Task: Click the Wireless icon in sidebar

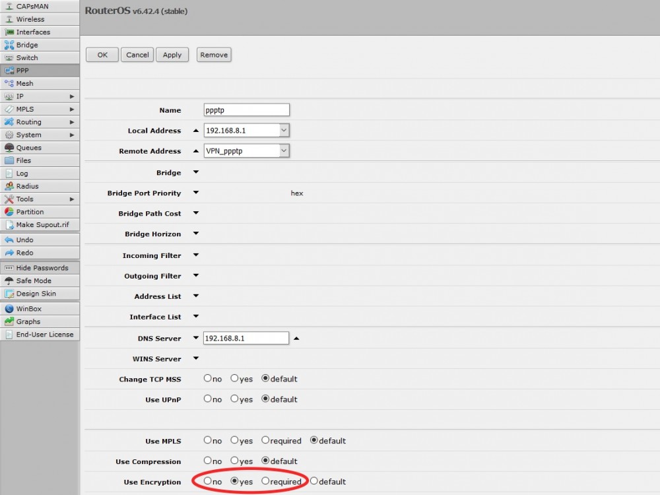Action: point(9,19)
